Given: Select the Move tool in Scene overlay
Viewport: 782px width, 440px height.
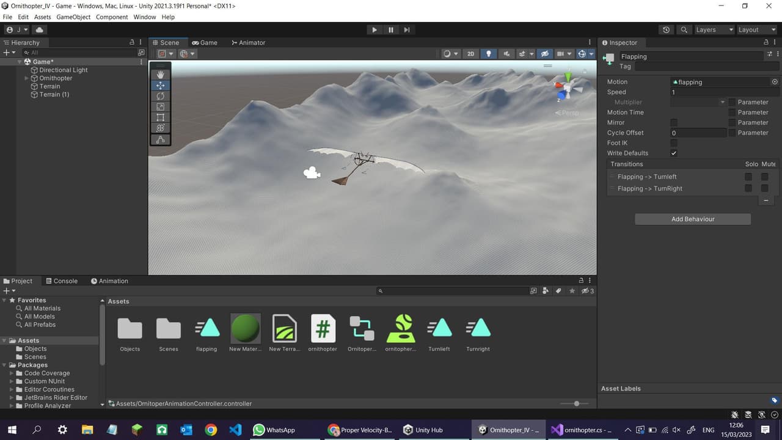Looking at the screenshot, I should pyautogui.click(x=160, y=86).
